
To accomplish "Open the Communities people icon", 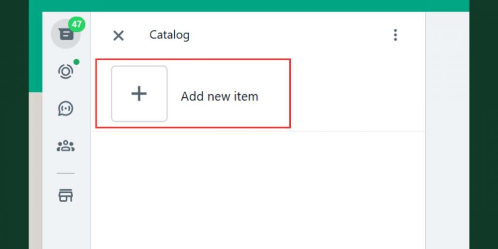I will click(x=66, y=146).
